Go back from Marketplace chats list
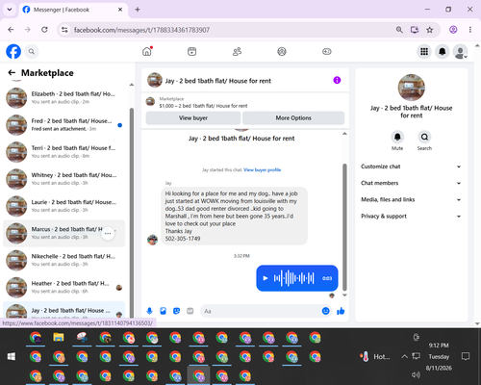 (12, 73)
